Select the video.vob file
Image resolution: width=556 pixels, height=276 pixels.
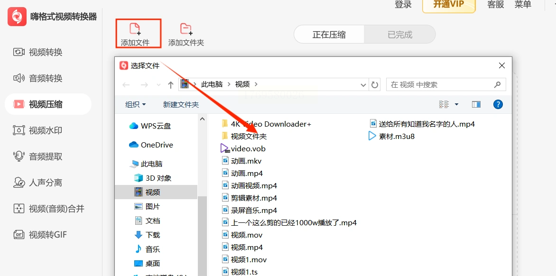pyautogui.click(x=243, y=148)
